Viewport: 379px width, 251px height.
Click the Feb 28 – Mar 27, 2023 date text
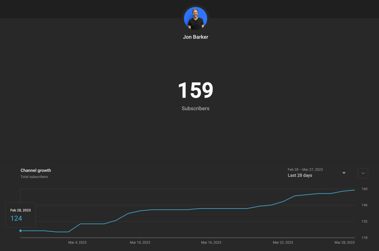305,170
